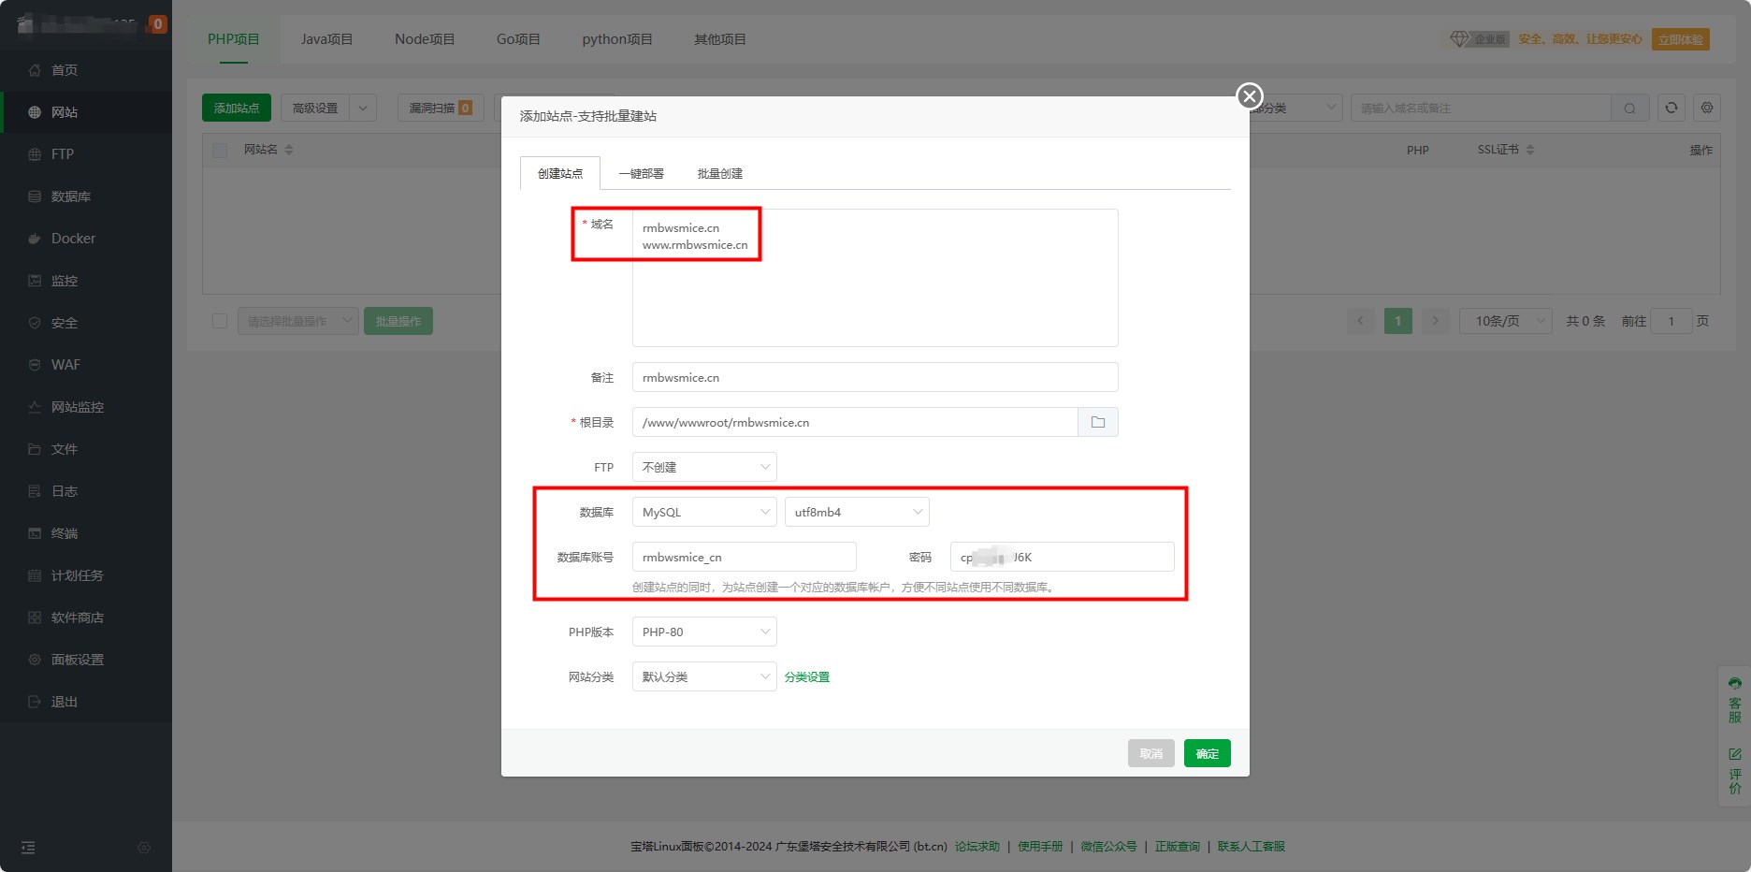Click the refresh list icon
Image resolution: width=1751 pixels, height=872 pixels.
pyautogui.click(x=1671, y=108)
